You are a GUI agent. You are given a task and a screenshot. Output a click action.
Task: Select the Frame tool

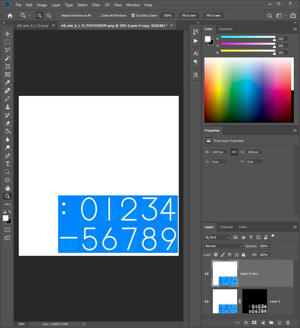[x=7, y=74]
